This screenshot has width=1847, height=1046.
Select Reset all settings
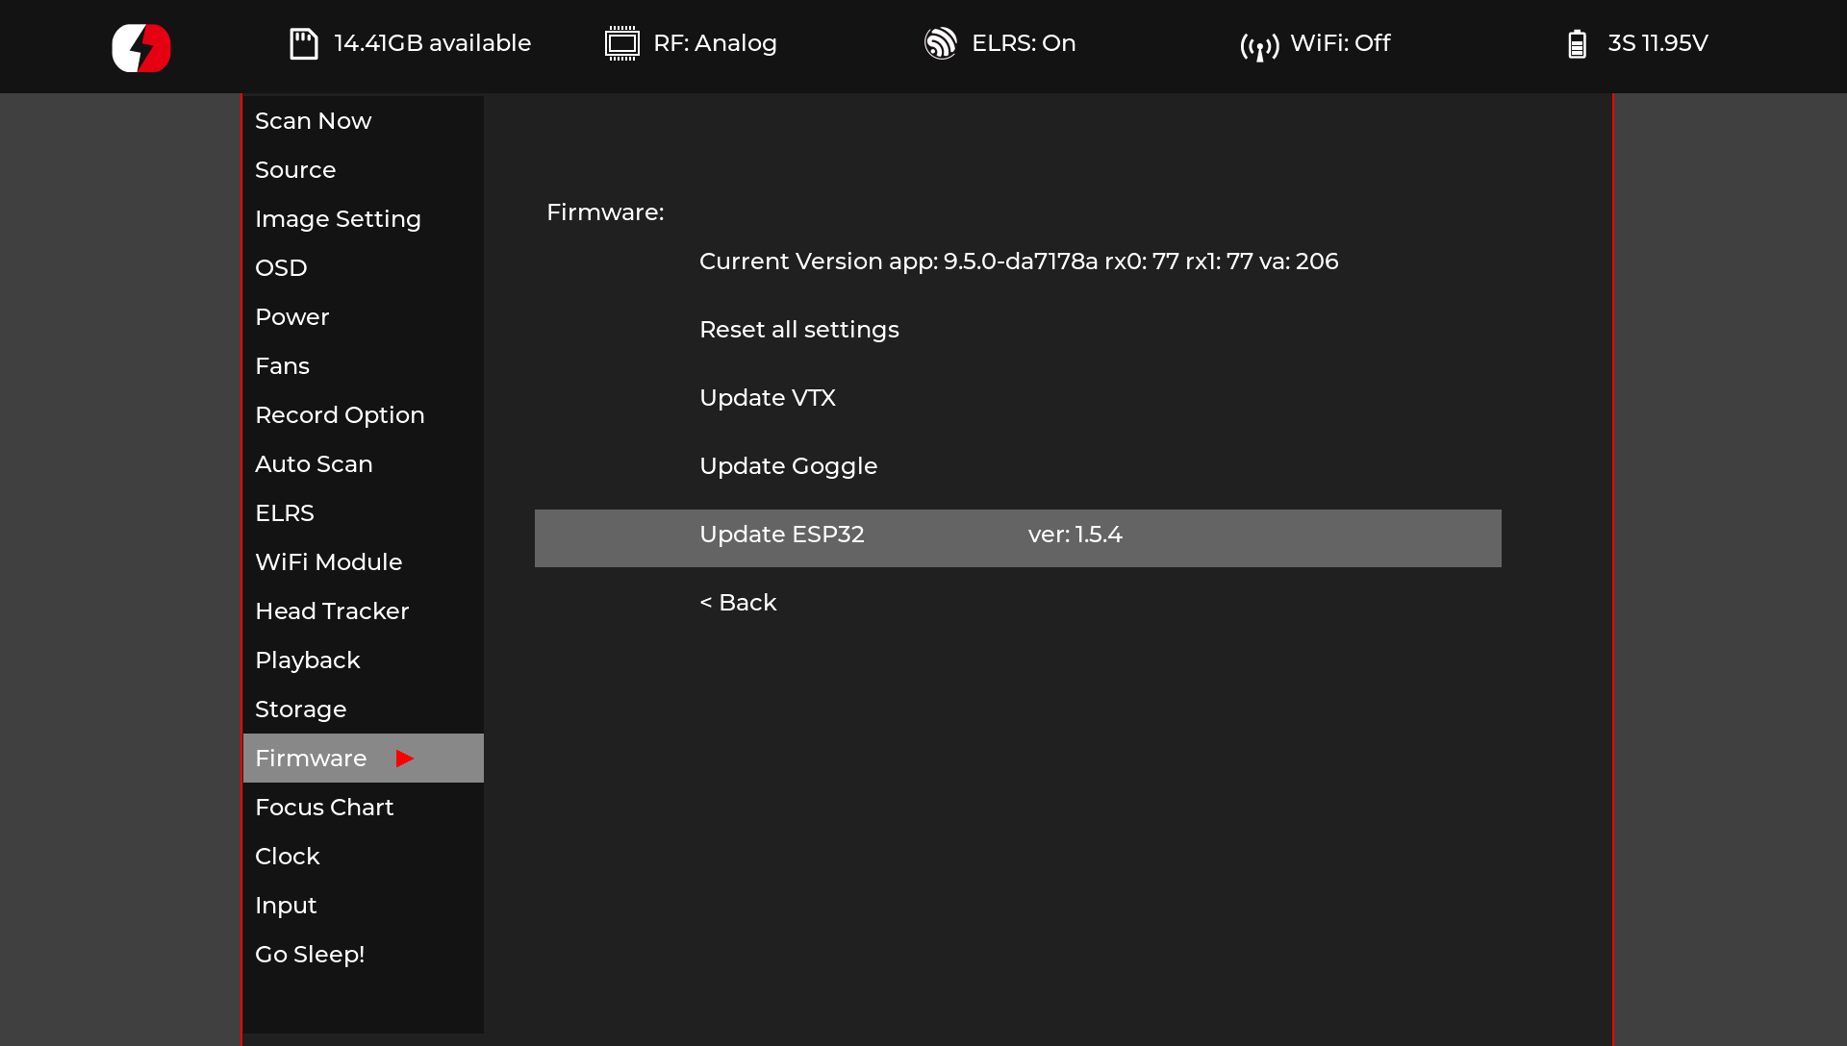(x=798, y=330)
